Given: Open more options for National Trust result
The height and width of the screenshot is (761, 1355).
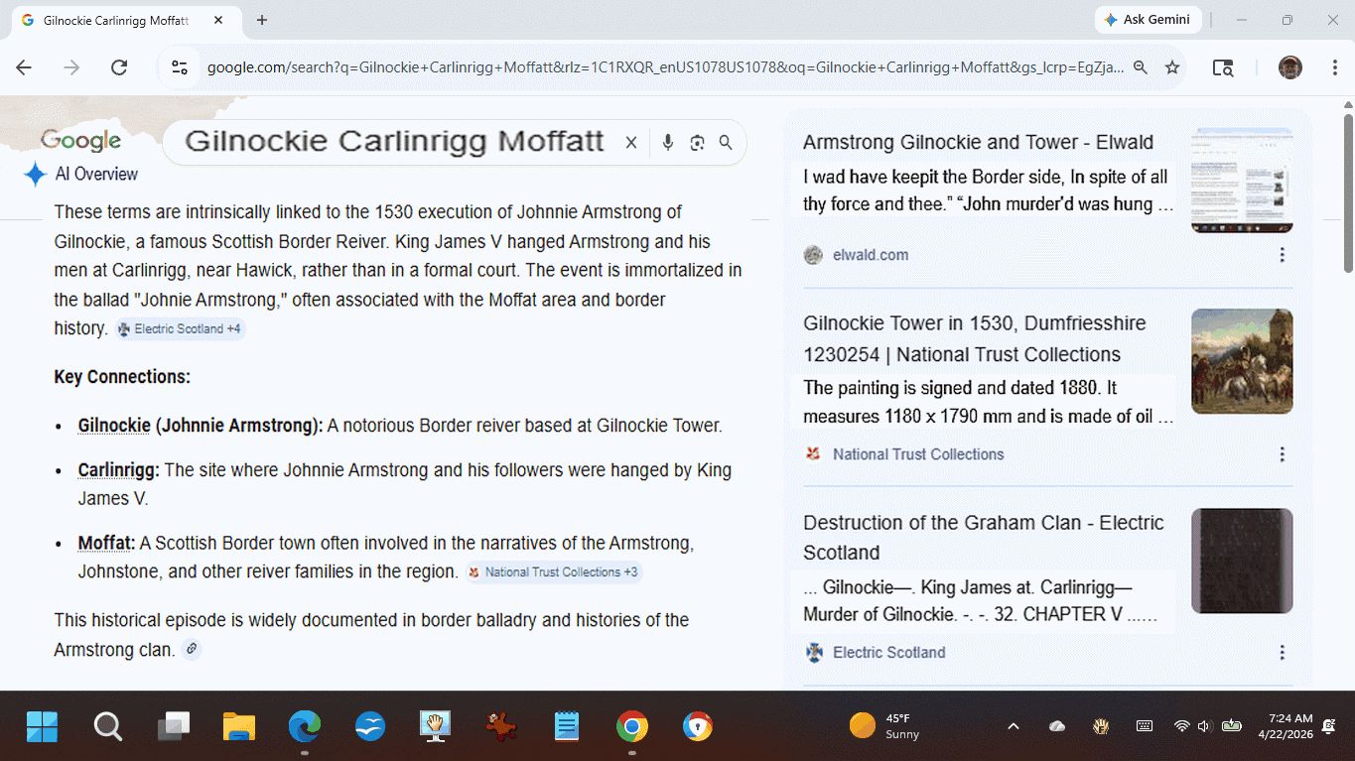Looking at the screenshot, I should pyautogui.click(x=1282, y=454).
